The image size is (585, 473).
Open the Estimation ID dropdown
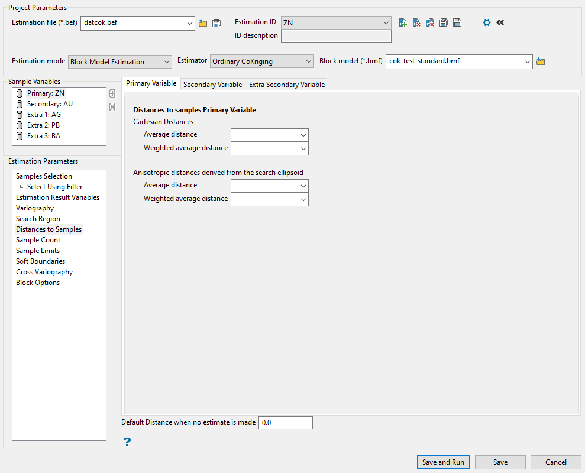click(336, 22)
